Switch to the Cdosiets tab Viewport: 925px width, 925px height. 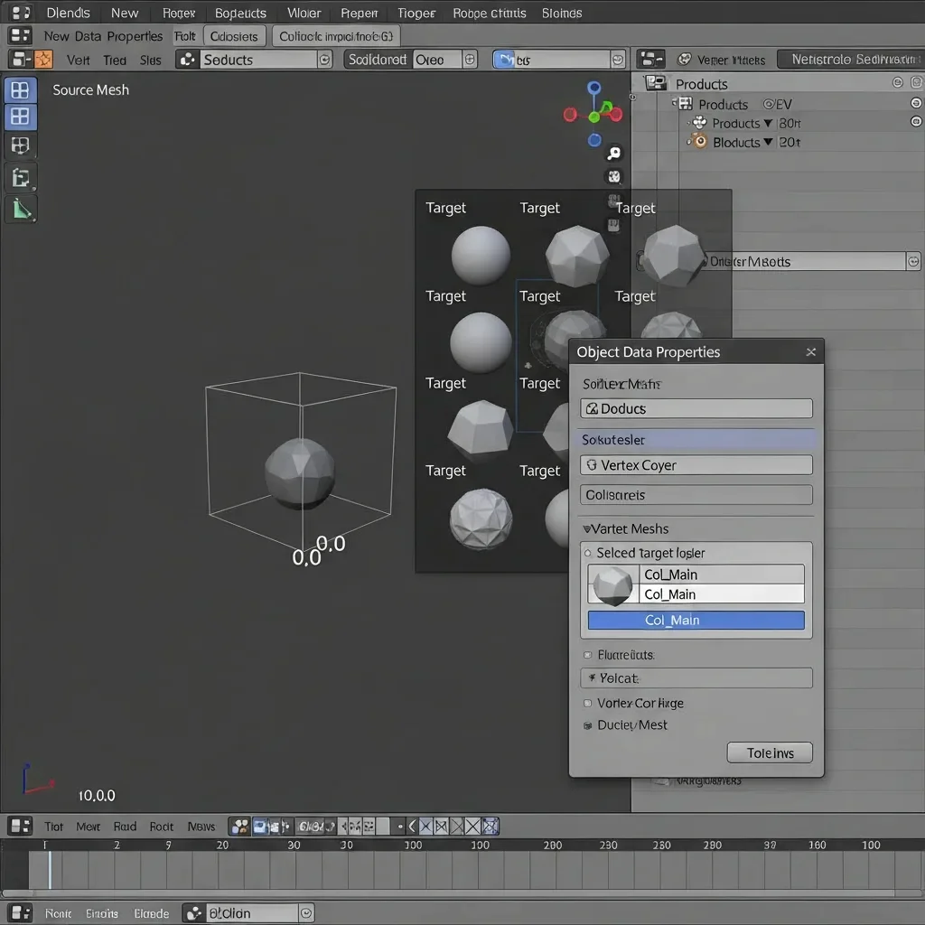click(x=234, y=36)
